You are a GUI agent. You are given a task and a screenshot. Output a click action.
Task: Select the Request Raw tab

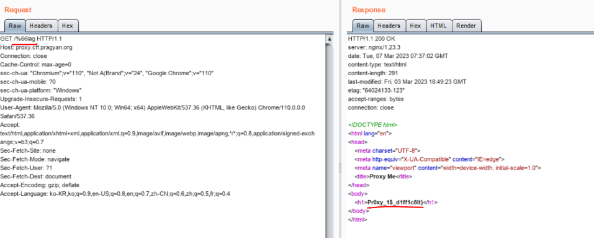point(15,25)
